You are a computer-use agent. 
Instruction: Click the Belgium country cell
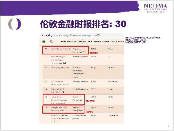111,67
